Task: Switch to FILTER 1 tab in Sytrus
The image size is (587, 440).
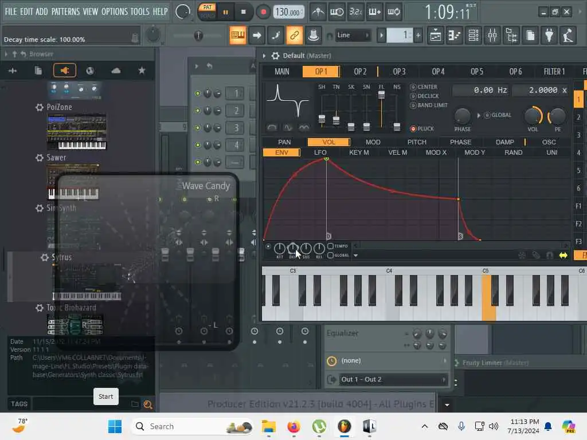Action: point(554,72)
